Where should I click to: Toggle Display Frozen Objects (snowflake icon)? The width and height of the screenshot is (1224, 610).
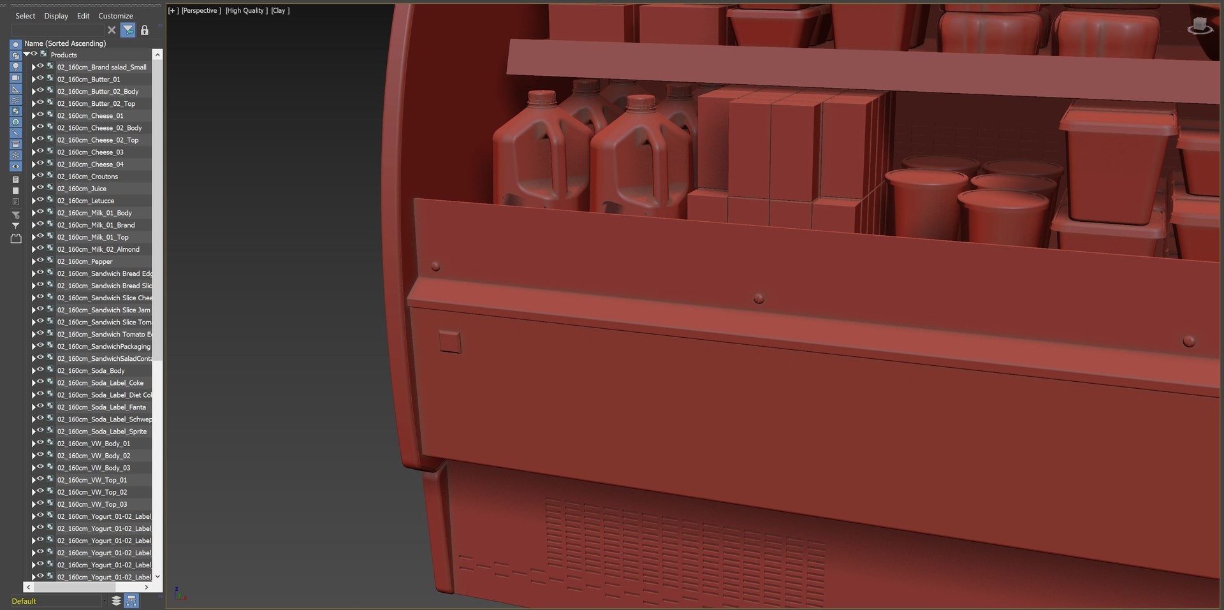(16, 156)
